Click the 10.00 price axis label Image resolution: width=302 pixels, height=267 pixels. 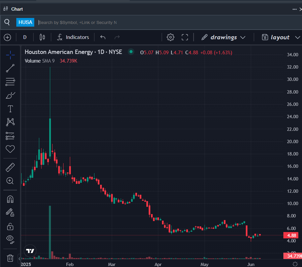pyautogui.click(x=293, y=203)
